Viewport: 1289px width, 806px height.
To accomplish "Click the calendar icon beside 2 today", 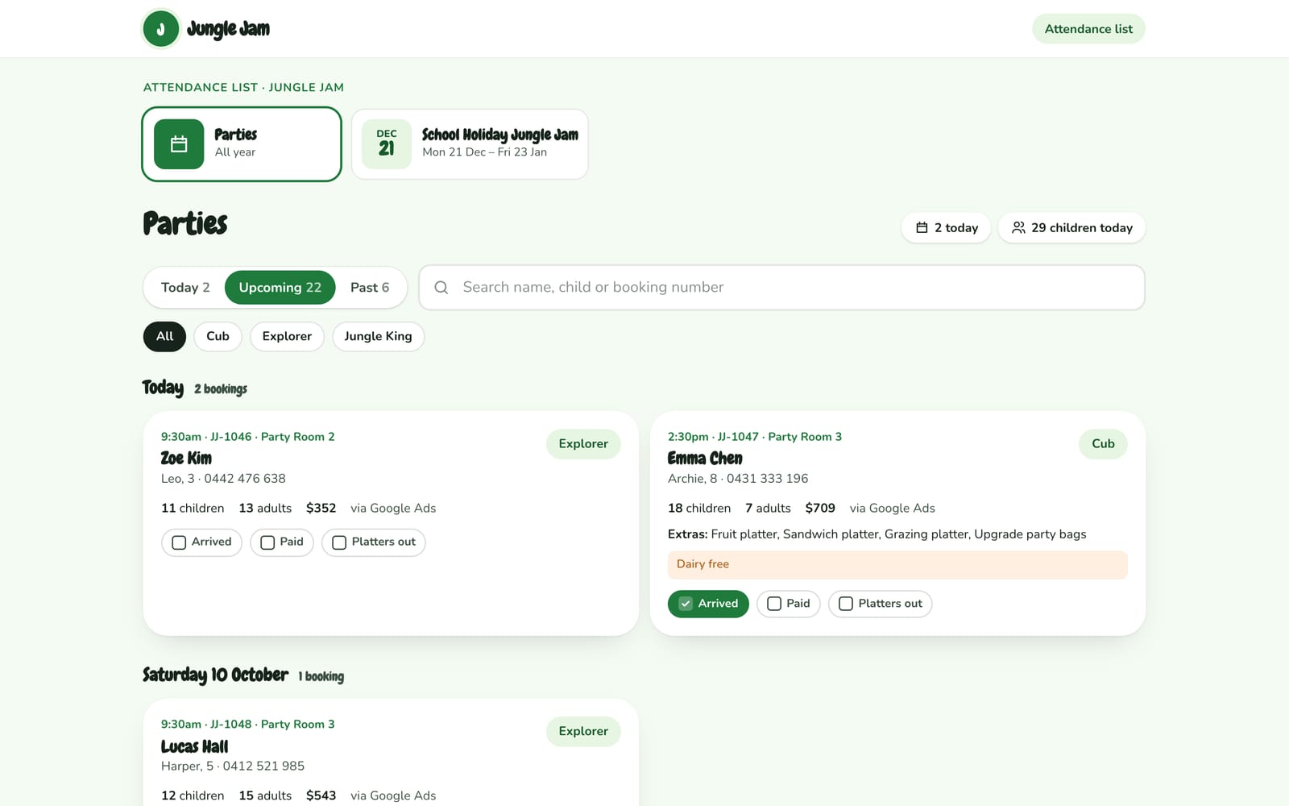I will pyautogui.click(x=922, y=228).
